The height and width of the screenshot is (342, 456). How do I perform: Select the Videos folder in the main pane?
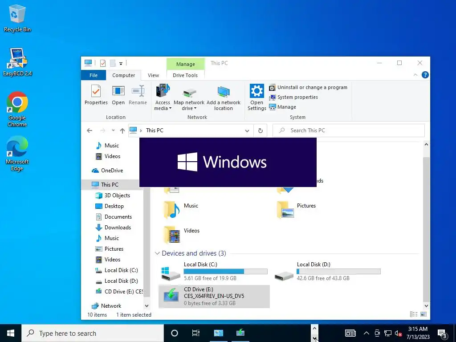coord(182,234)
